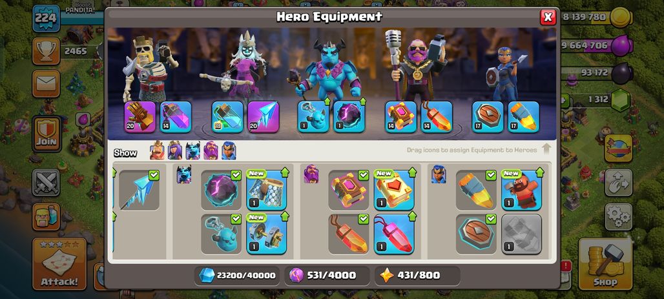Toggle Royal Champion filter in Show row

[229, 150]
